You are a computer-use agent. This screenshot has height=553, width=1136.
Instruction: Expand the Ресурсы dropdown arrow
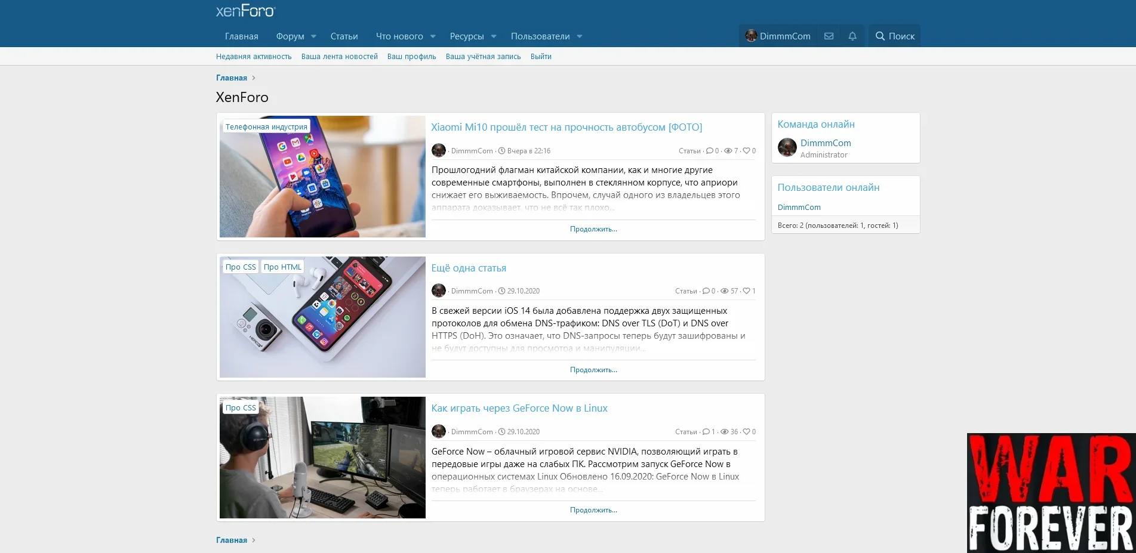(494, 36)
